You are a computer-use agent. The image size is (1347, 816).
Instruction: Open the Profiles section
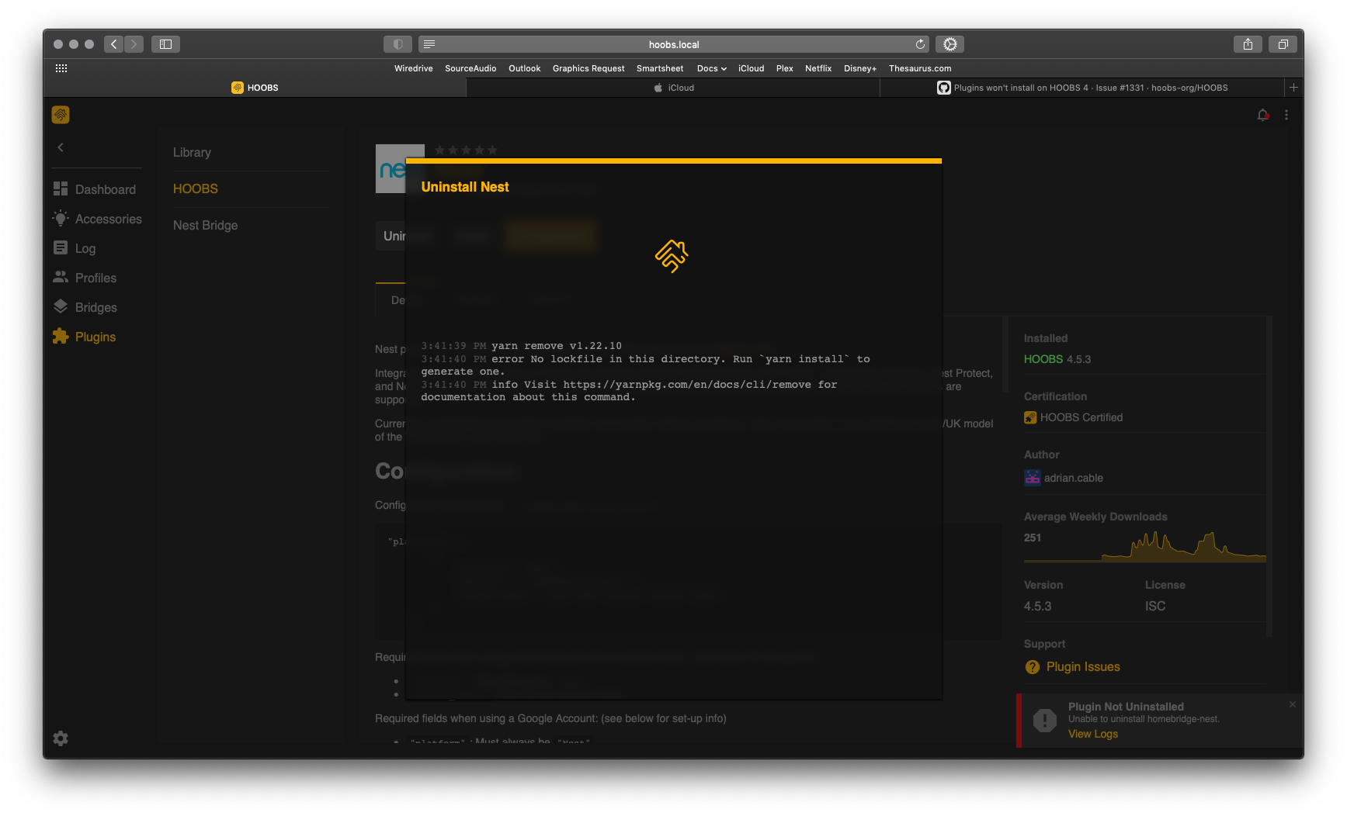95,277
